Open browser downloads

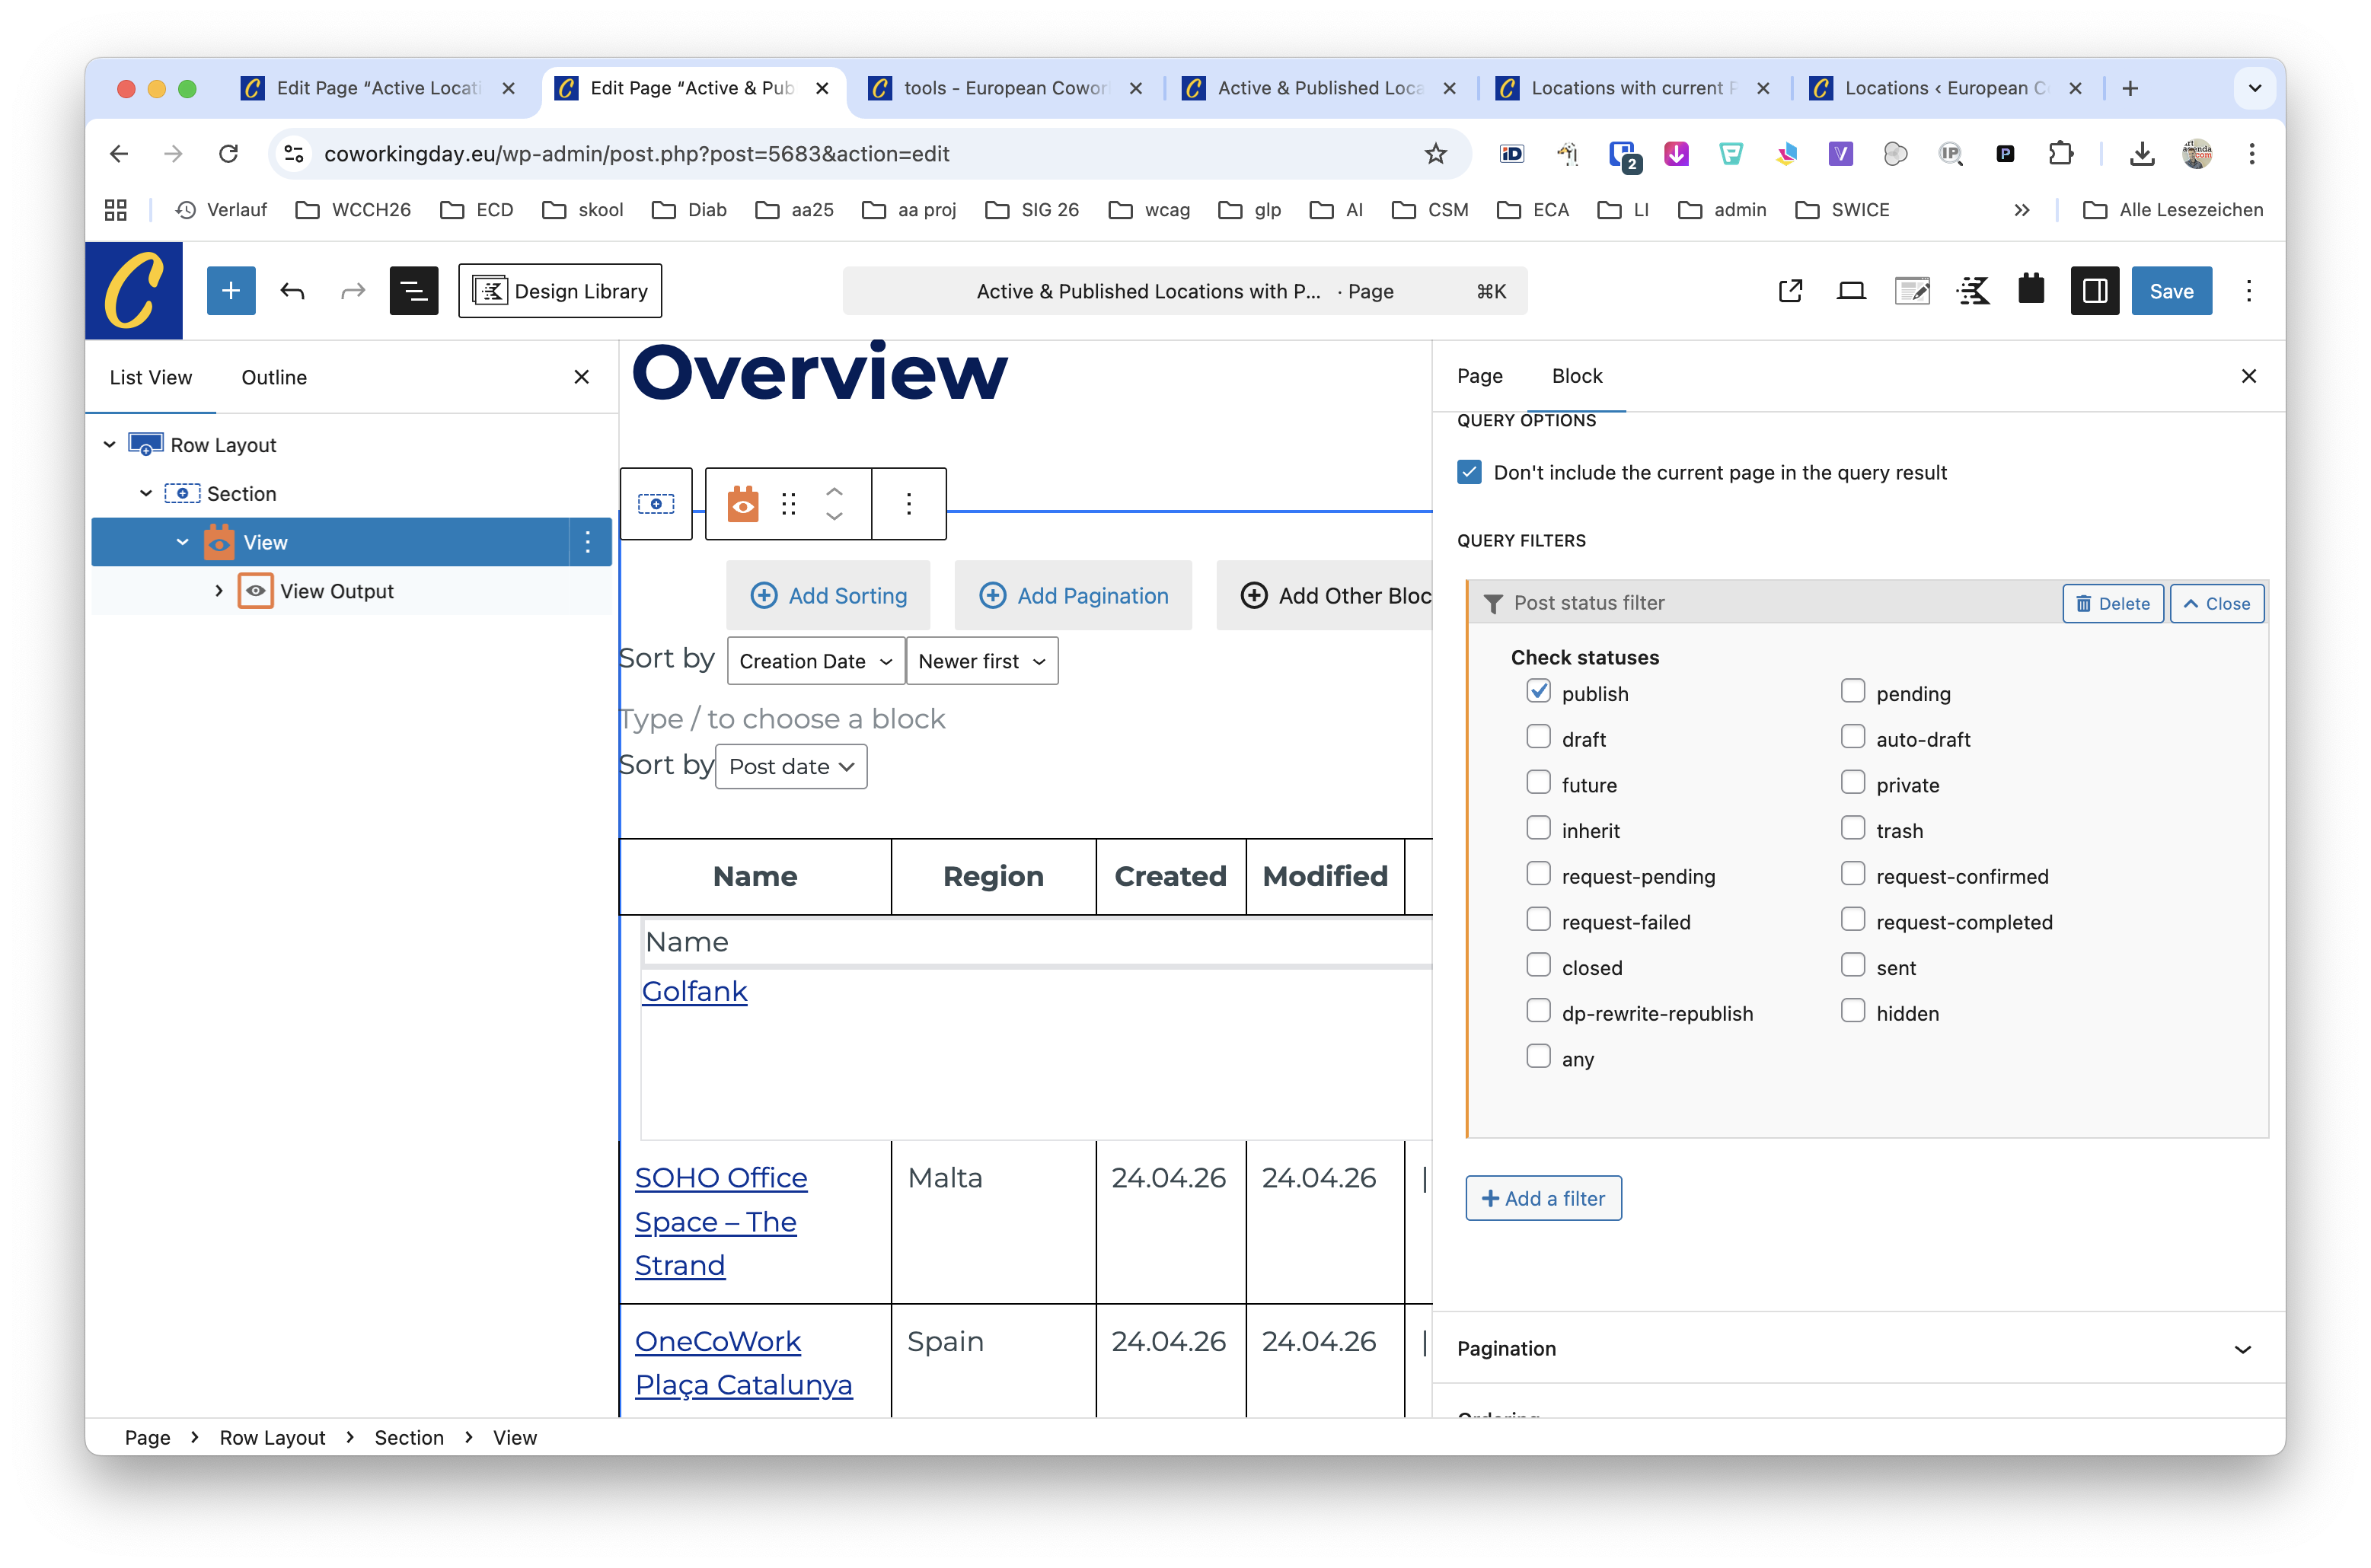(2141, 154)
